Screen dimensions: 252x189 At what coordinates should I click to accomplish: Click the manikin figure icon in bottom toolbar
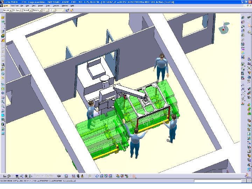(x=82, y=176)
